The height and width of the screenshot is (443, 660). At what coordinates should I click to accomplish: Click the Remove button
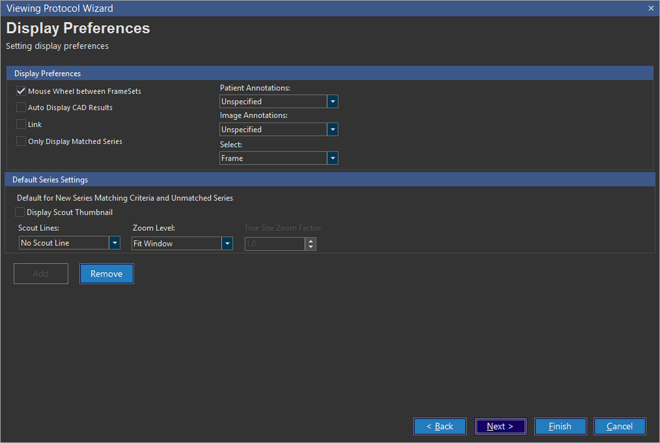pos(106,274)
